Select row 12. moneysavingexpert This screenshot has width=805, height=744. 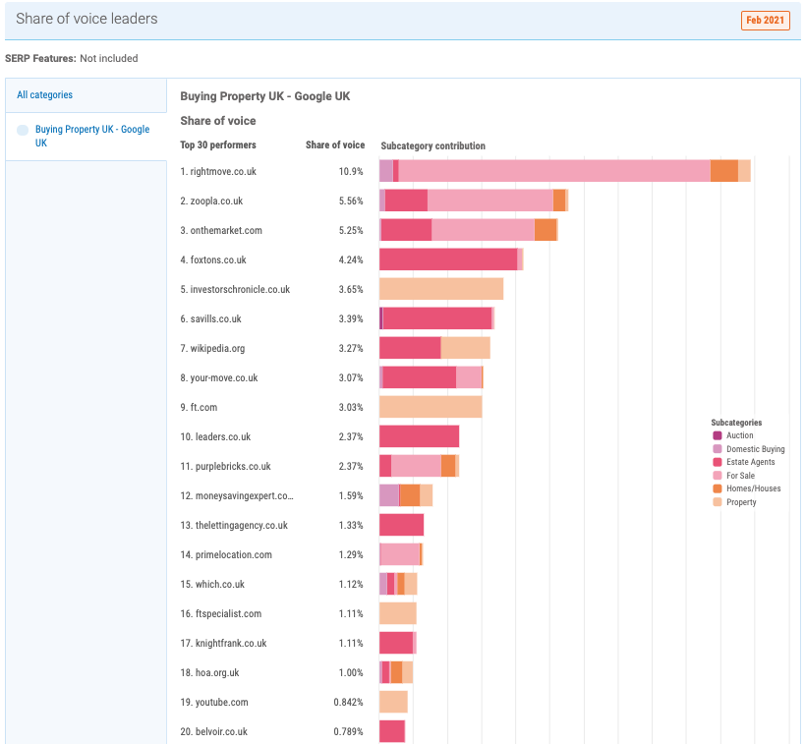237,496
